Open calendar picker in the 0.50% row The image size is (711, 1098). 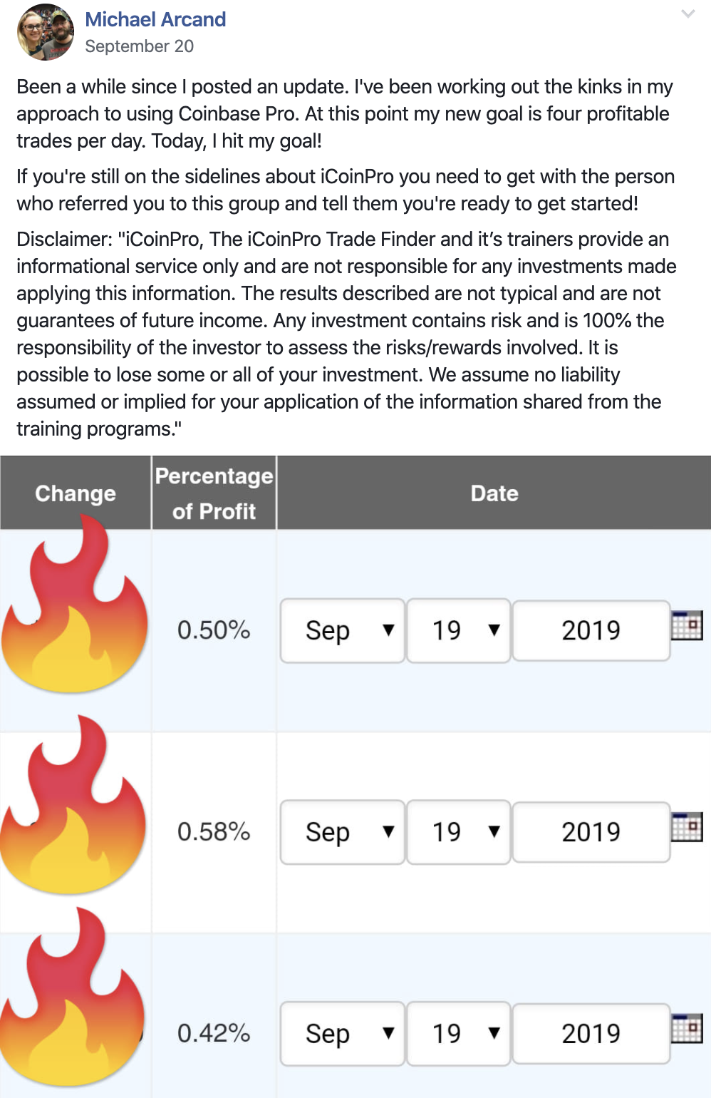(687, 625)
